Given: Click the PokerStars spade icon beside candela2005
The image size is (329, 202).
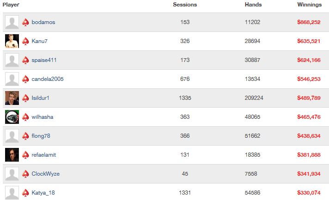Looking at the screenshot, I should 25,79.
